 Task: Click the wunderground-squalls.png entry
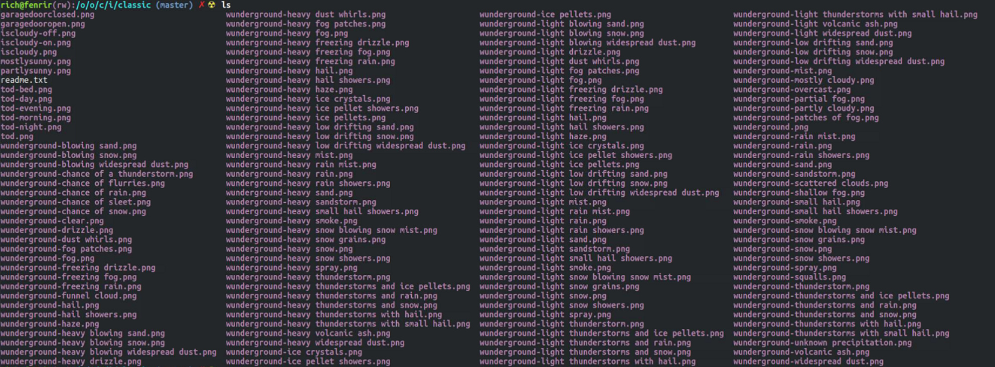click(789, 277)
